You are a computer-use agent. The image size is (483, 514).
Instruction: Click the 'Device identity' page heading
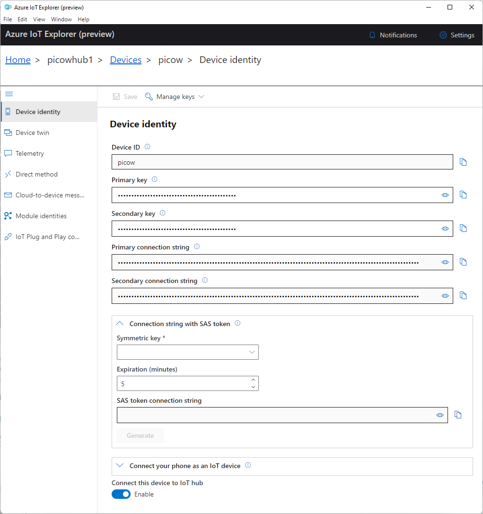(143, 124)
